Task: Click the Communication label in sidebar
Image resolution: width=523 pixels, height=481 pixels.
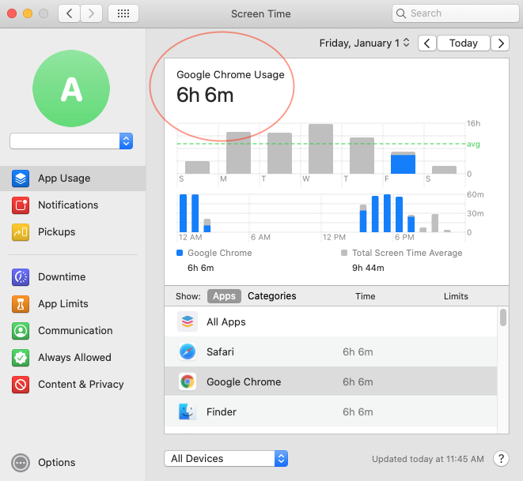Action: [x=75, y=331]
